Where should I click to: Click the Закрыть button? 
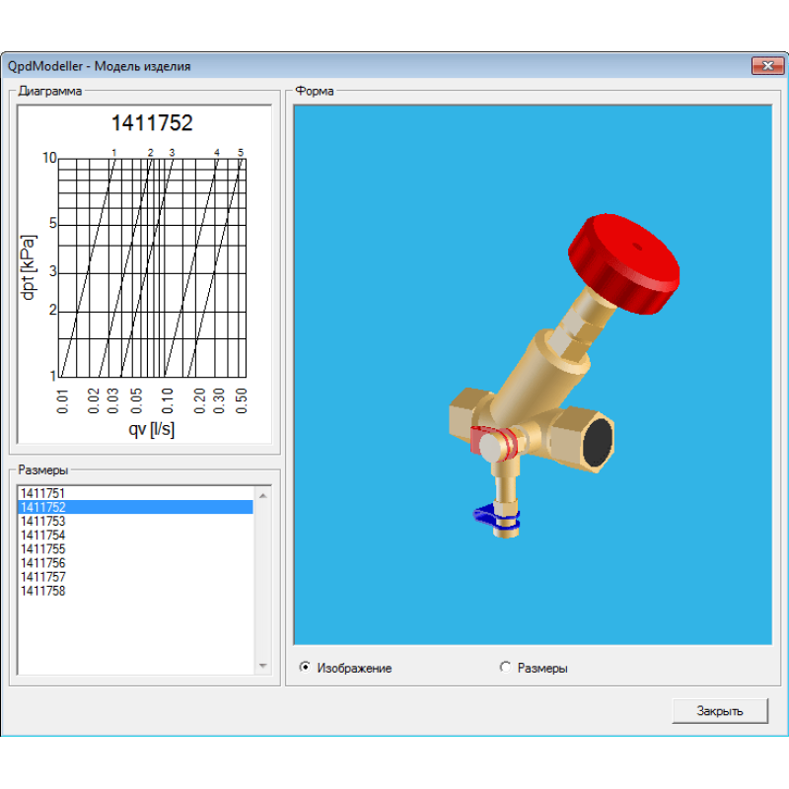coord(719,710)
